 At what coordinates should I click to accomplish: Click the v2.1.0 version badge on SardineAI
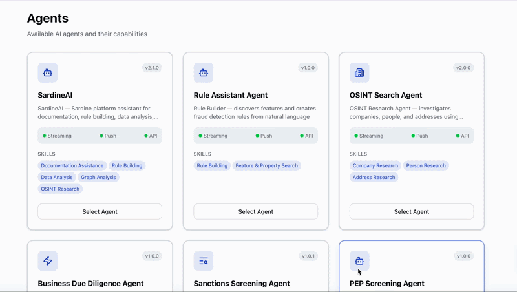coord(152,68)
